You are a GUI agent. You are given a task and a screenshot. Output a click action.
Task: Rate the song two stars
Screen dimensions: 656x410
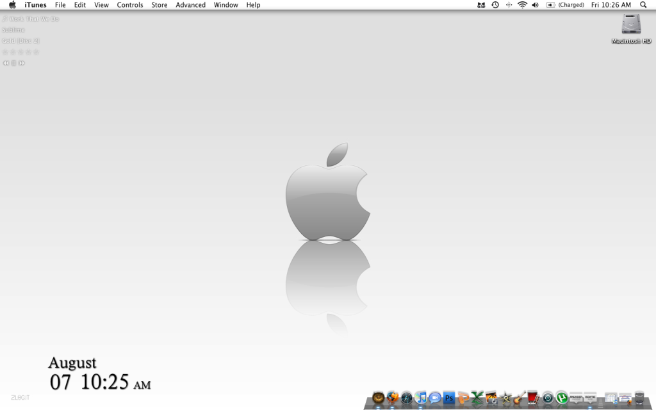point(13,52)
